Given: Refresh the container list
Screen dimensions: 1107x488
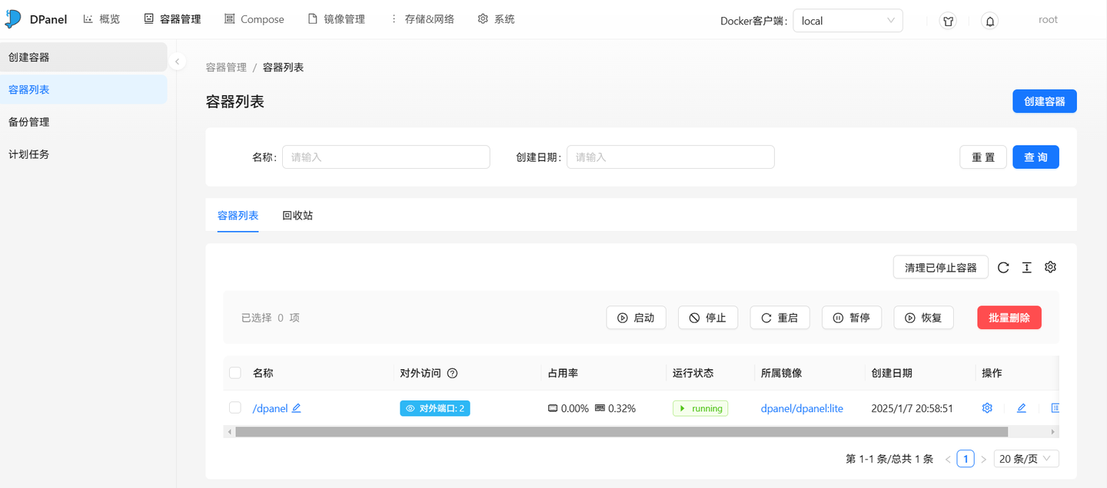Looking at the screenshot, I should [1002, 266].
